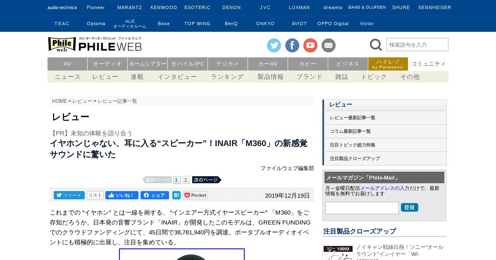Click the 登録 newsletter button
Viewport: 496px width, 260px height.
click(x=410, y=207)
